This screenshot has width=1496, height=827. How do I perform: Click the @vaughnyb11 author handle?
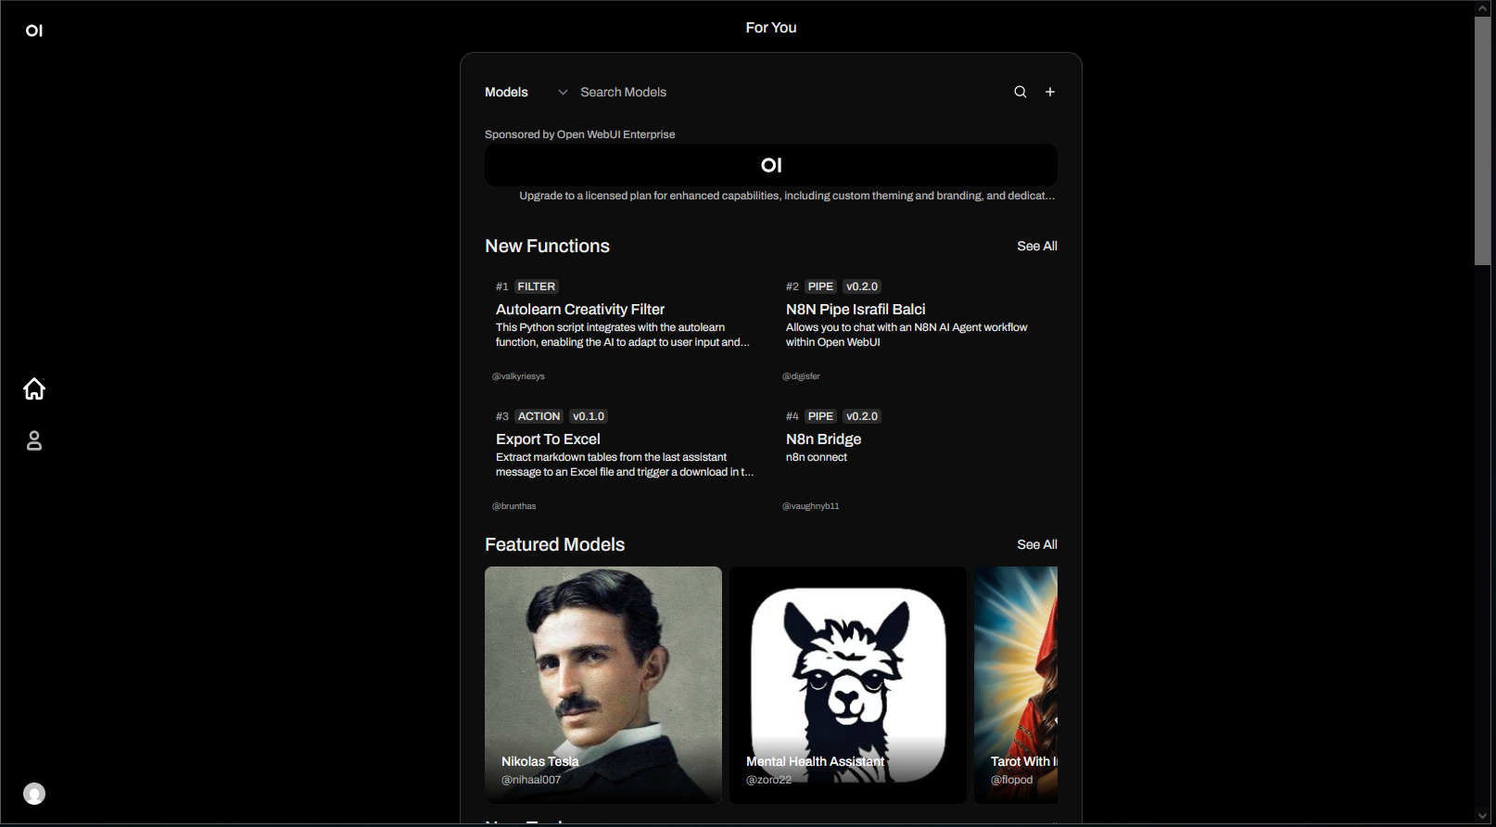tap(810, 506)
